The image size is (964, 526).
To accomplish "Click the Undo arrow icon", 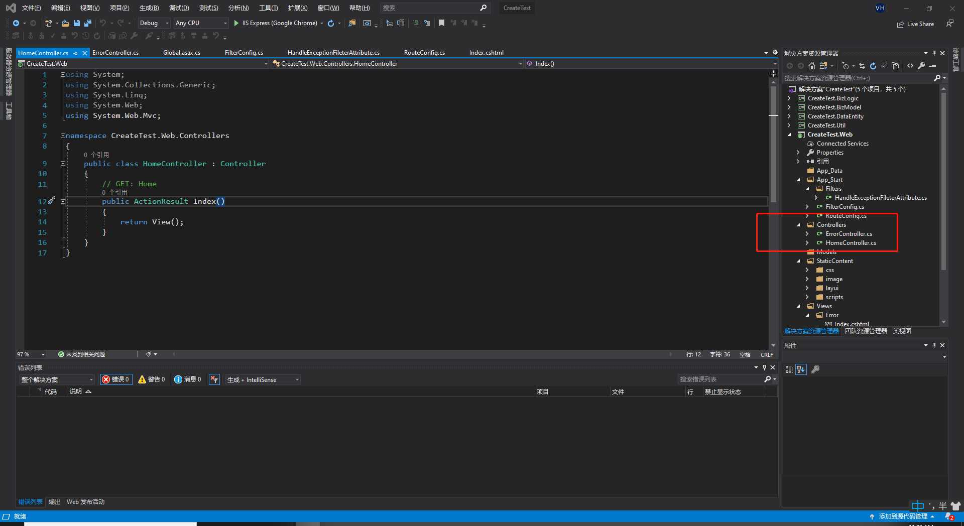I will pyautogui.click(x=102, y=23).
